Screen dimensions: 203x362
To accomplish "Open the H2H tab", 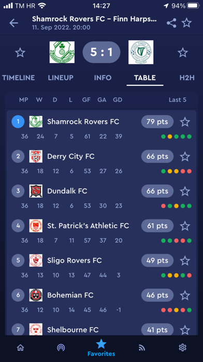I will tap(187, 78).
